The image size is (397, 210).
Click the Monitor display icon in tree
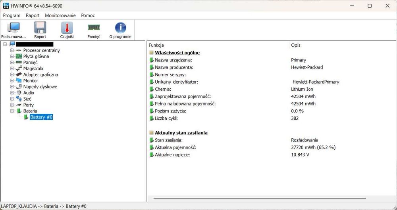tap(19, 80)
